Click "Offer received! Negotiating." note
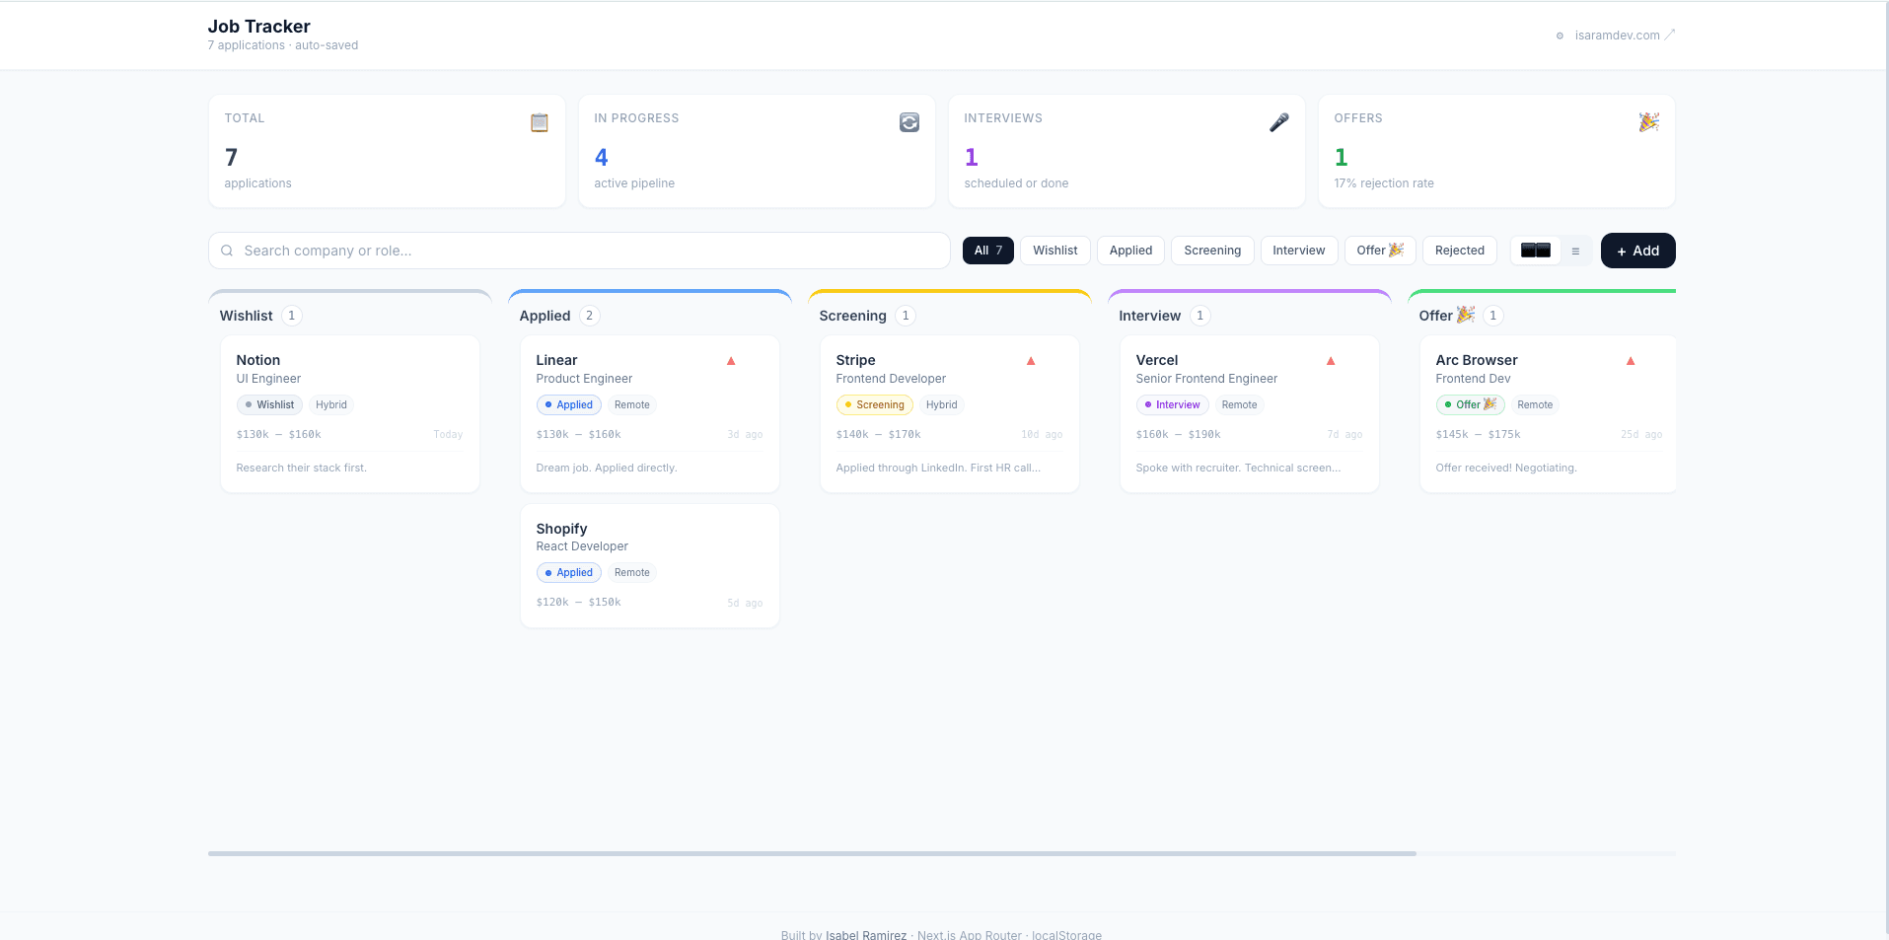Image resolution: width=1889 pixels, height=940 pixels. 1506,468
